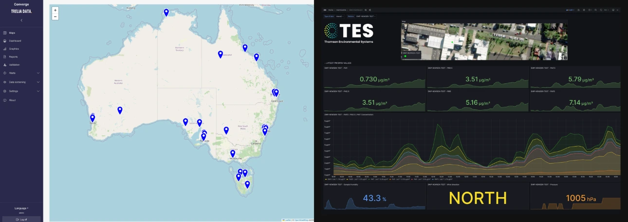Image resolution: width=628 pixels, height=222 pixels.
Task: Collapse the sidebar with the left chevron
Action: coord(21,20)
